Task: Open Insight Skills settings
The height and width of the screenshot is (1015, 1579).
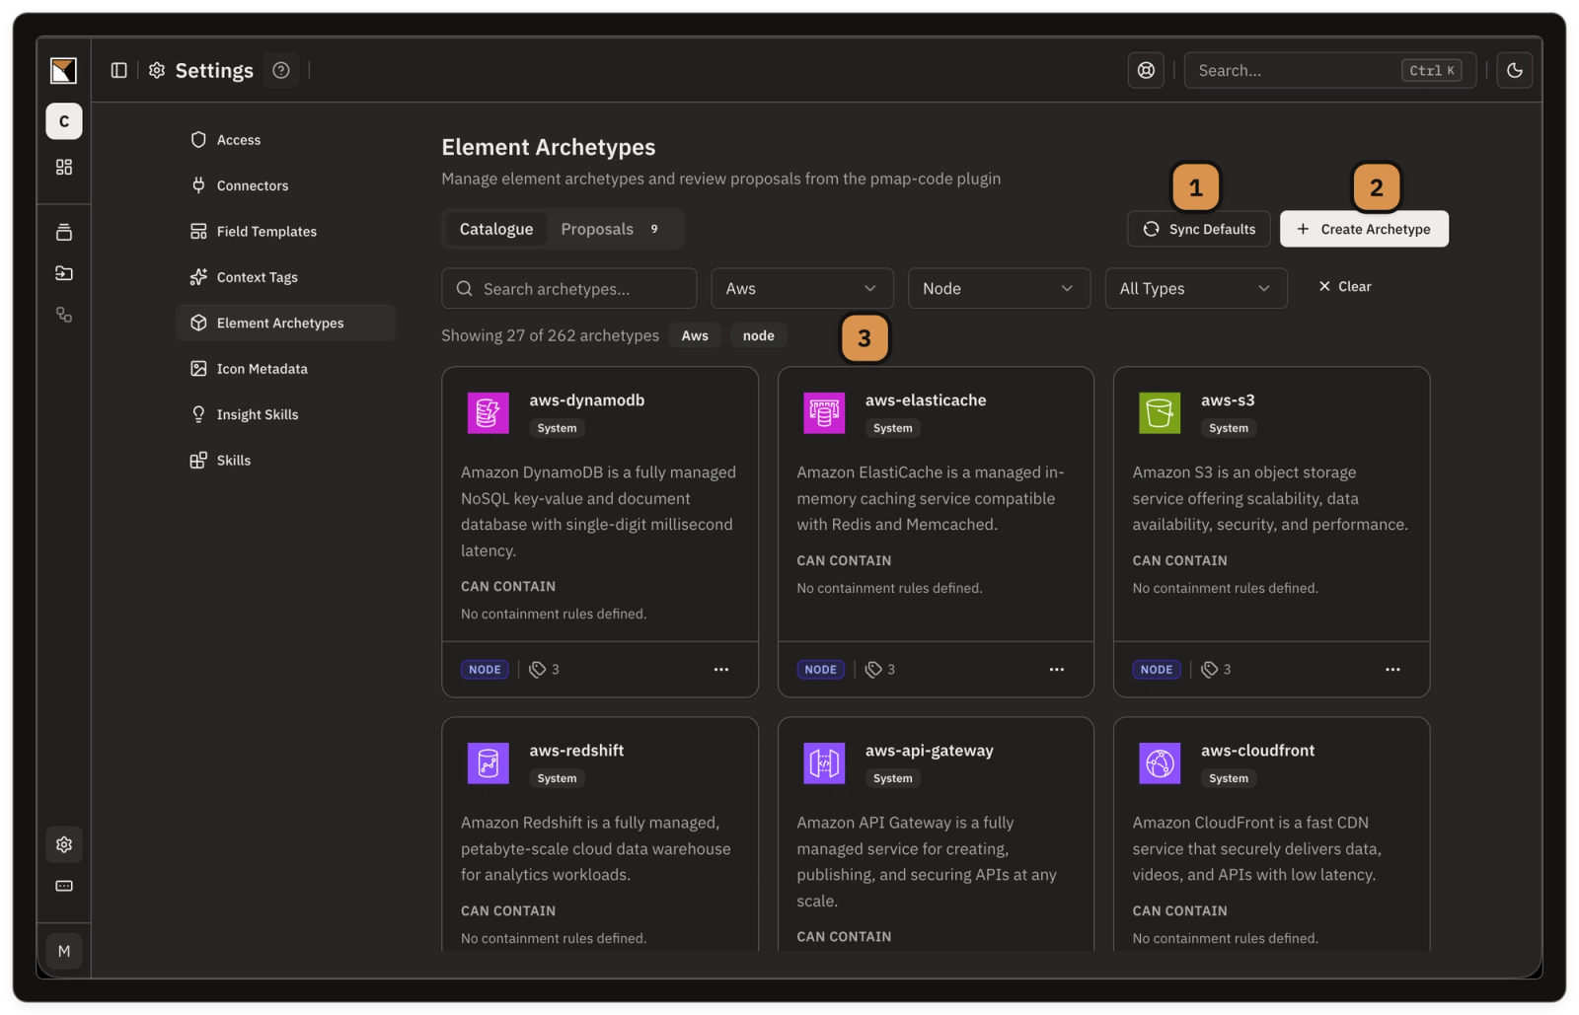Action: pos(285,414)
